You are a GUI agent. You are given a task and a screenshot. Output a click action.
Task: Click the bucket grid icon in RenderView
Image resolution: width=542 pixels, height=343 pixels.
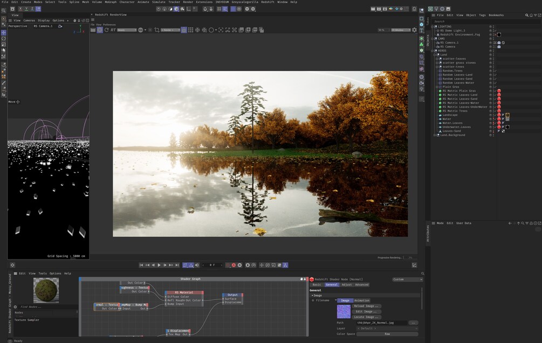[x=190, y=30]
